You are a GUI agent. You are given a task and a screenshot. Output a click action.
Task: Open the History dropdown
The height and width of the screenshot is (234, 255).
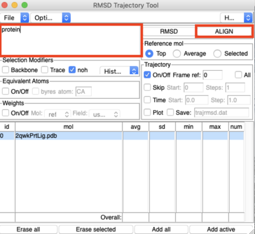(119, 71)
